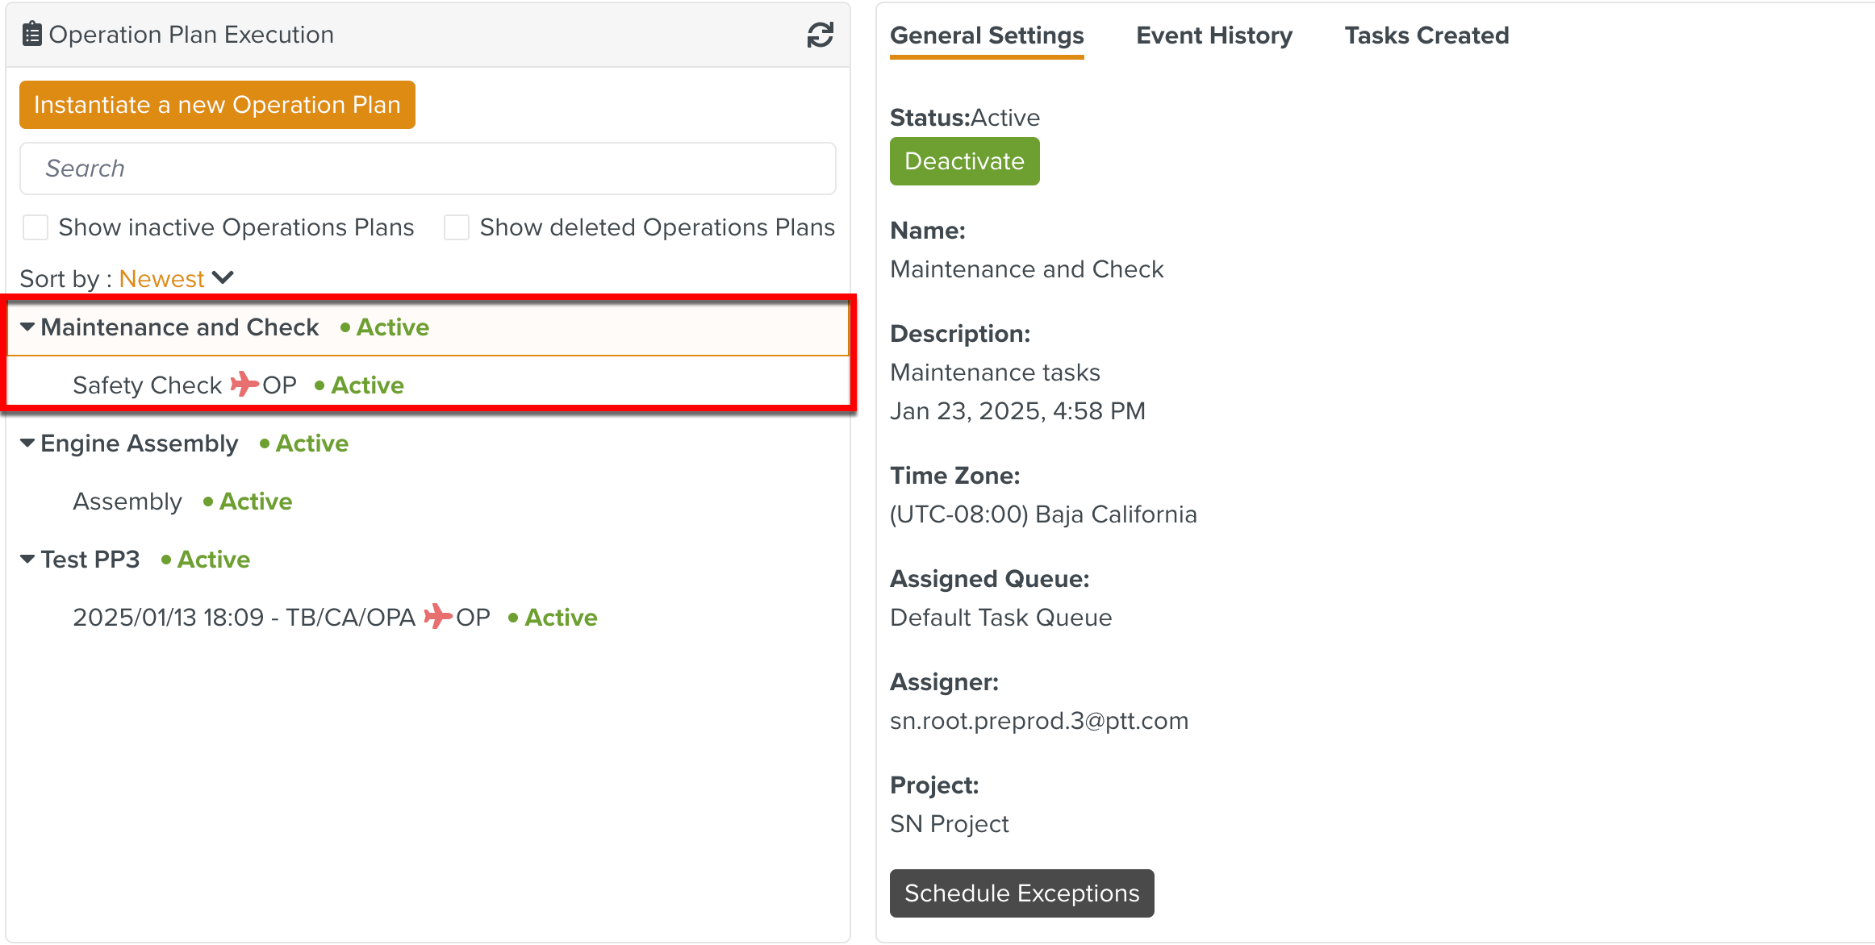Focus the Search input field
The image size is (1875, 945).
[x=428, y=169]
